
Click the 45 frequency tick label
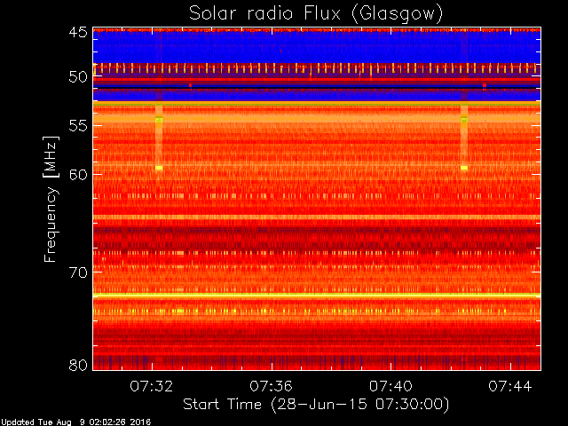click(x=78, y=33)
